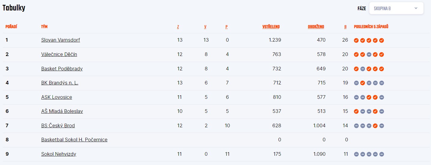Open the Válečnice Děčín team link

(59, 54)
